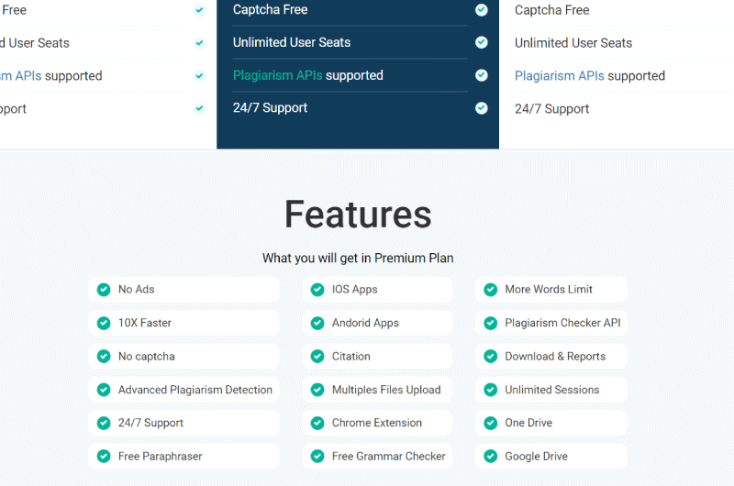The width and height of the screenshot is (734, 486).
Task: Click the check icon beside IOS Apps
Action: 317,290
